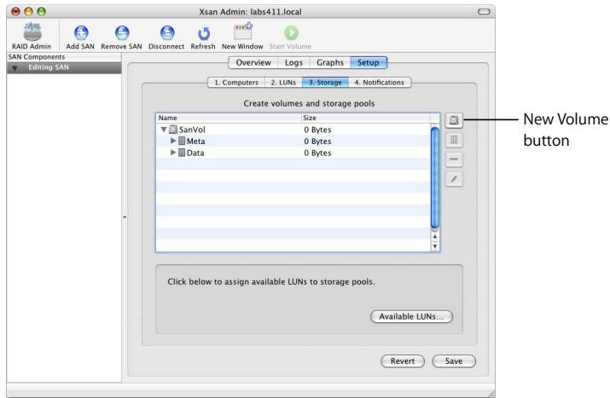Select the Editing SAN sidebar row
The height and width of the screenshot is (398, 610).
point(64,67)
